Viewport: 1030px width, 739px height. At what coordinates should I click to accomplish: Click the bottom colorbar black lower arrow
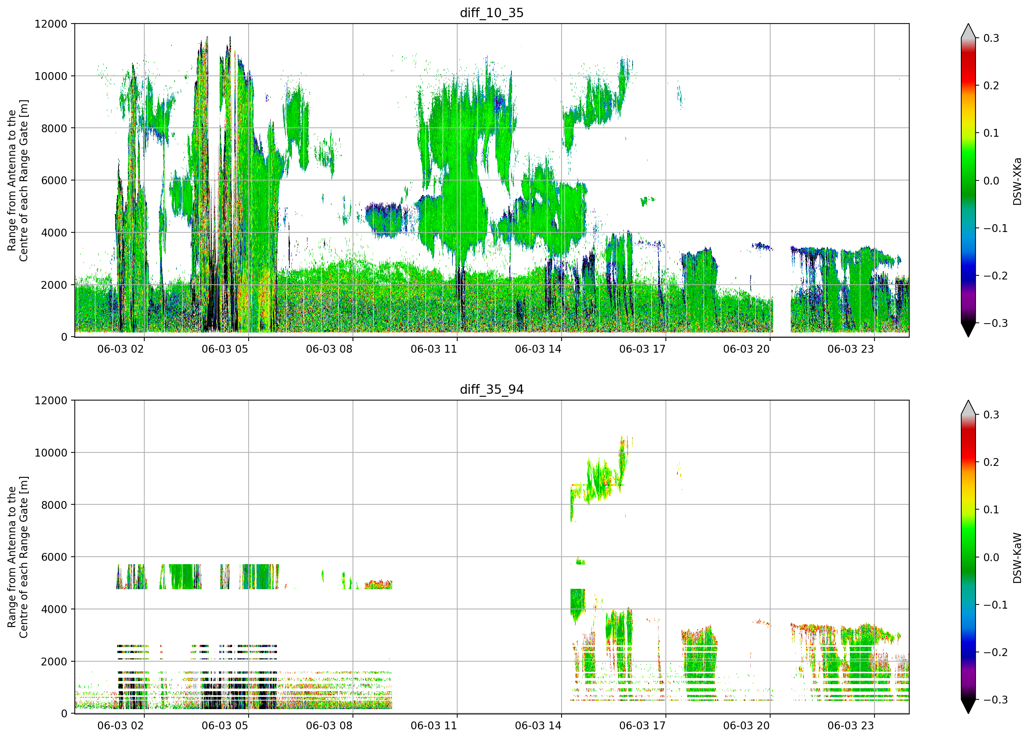pos(968,706)
